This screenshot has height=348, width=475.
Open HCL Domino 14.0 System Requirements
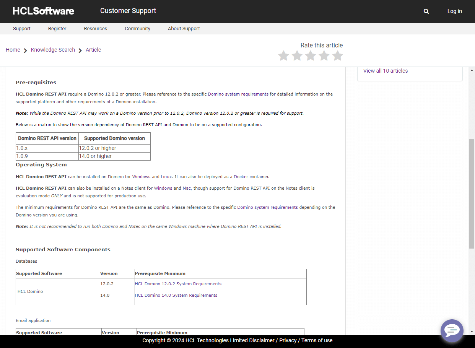point(176,295)
